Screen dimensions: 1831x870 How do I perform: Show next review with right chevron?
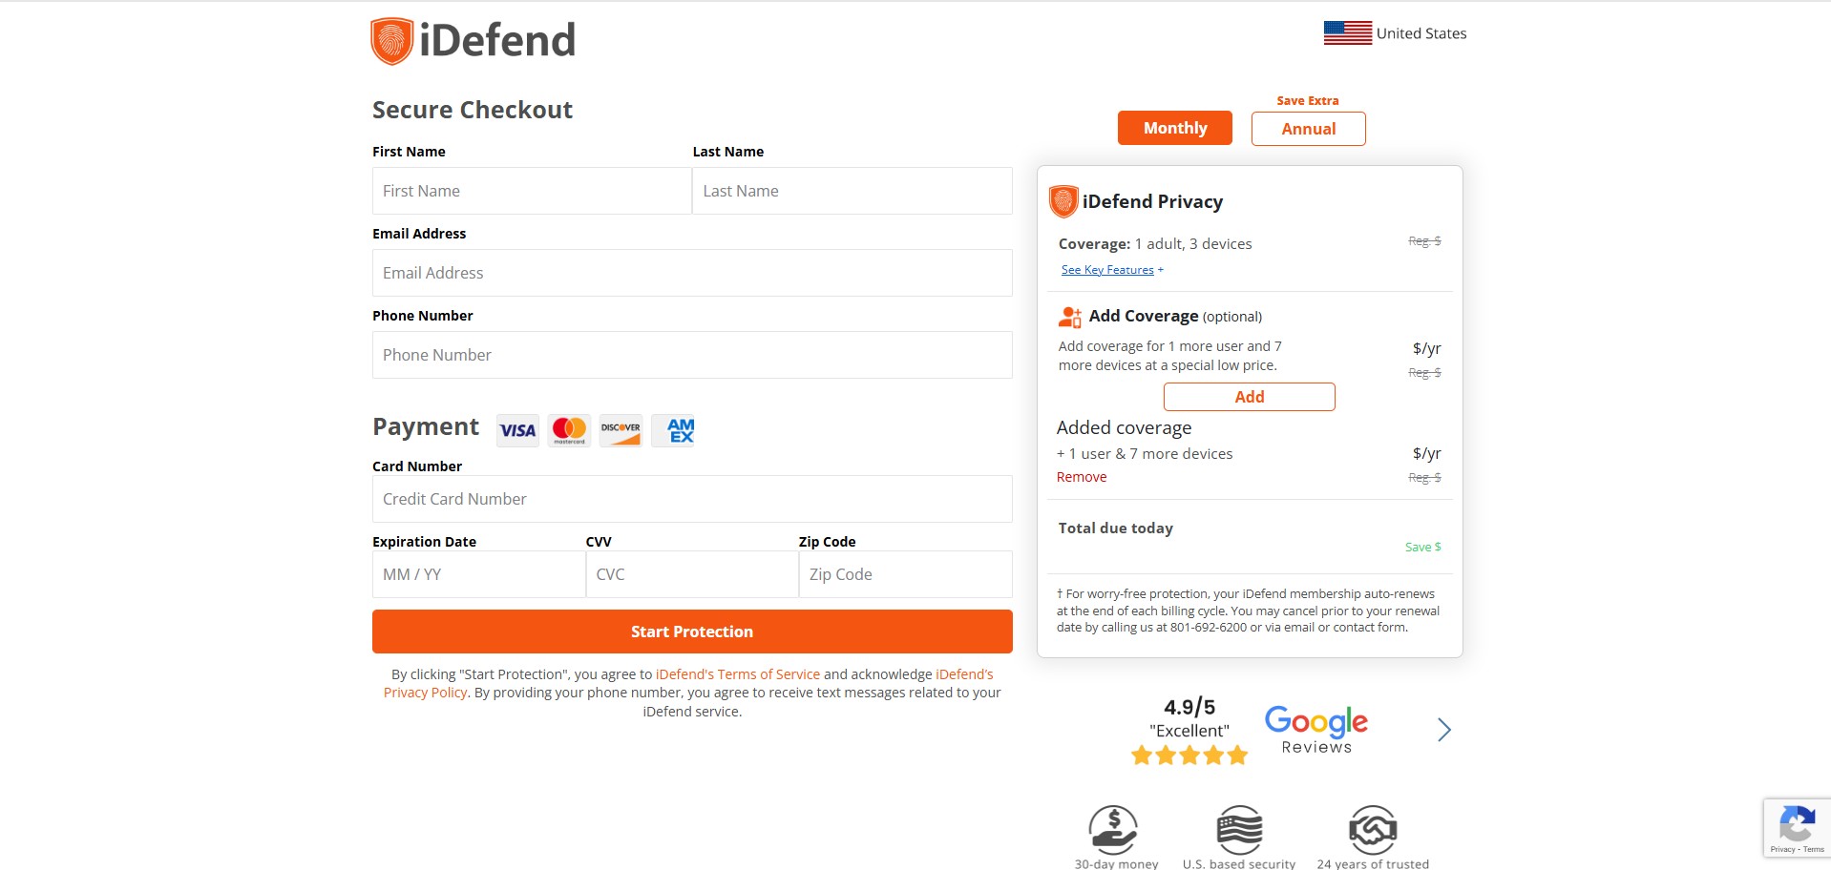pyautogui.click(x=1443, y=730)
